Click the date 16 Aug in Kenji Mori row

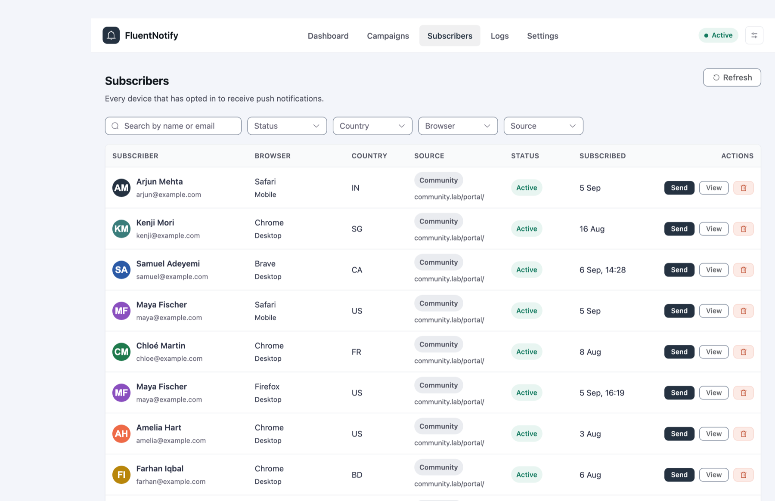coord(592,229)
